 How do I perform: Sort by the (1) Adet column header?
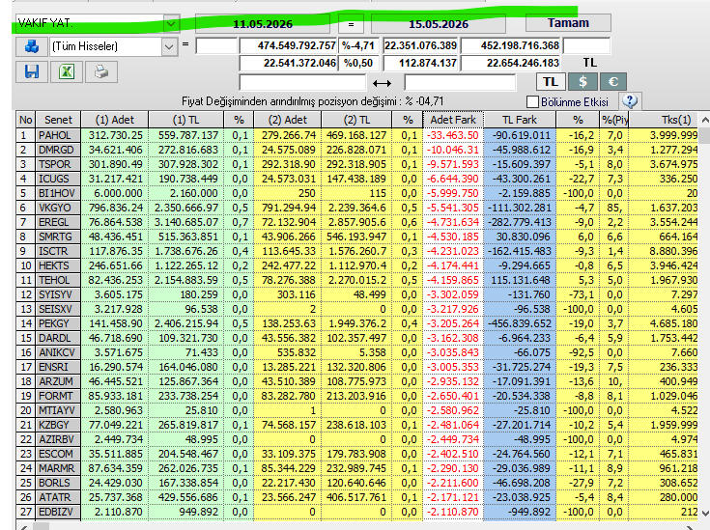pos(115,120)
